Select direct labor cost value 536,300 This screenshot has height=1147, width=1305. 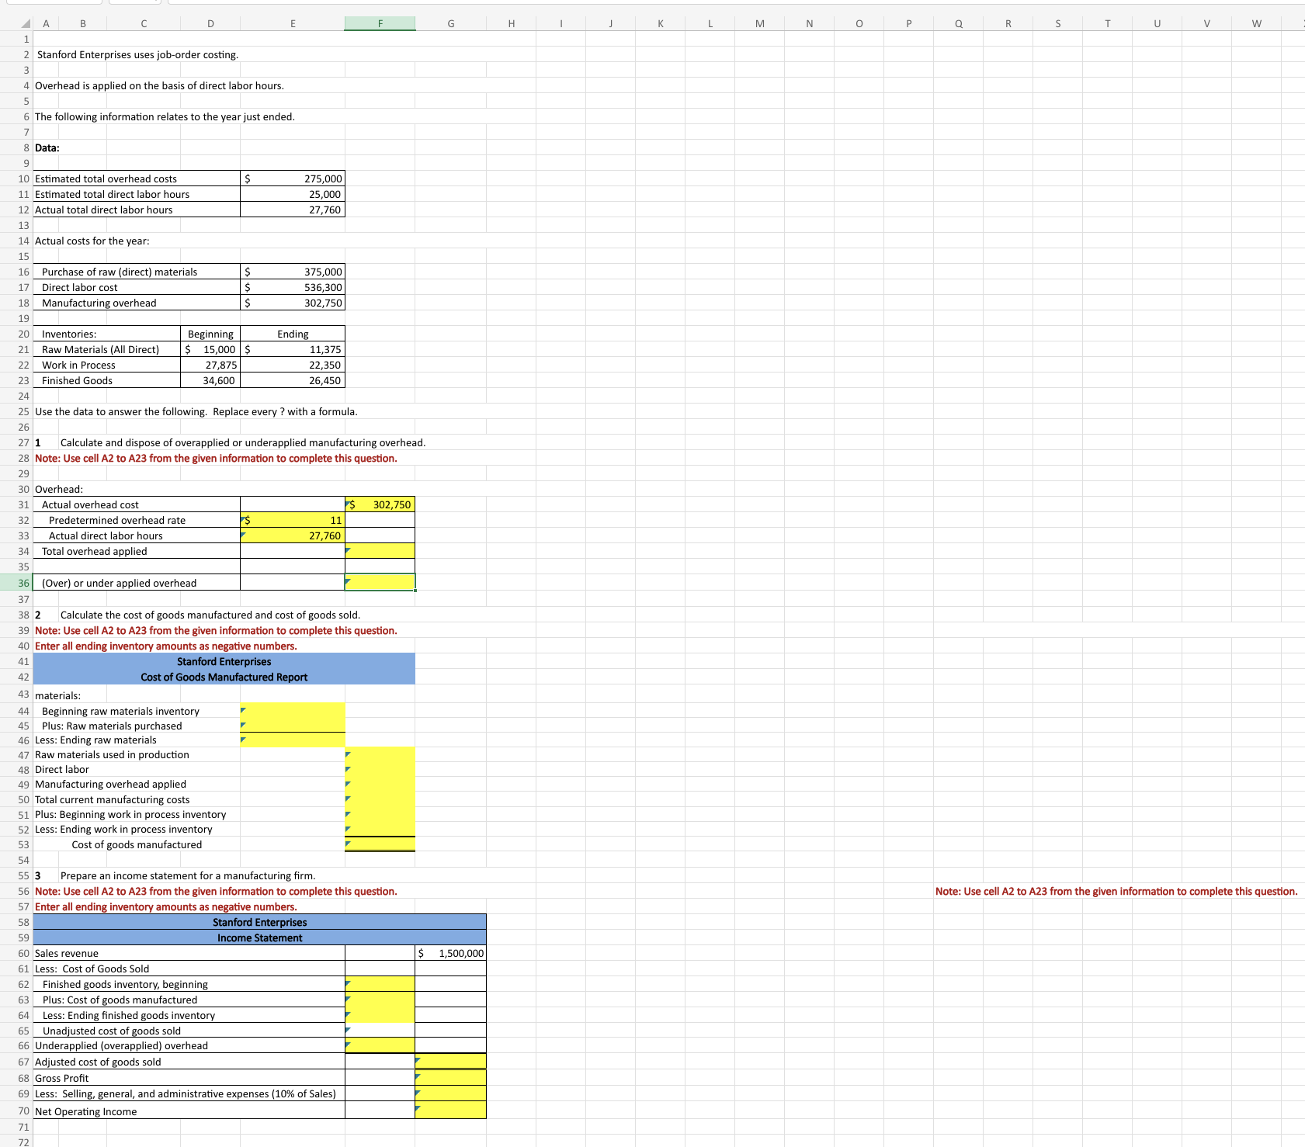tap(293, 287)
